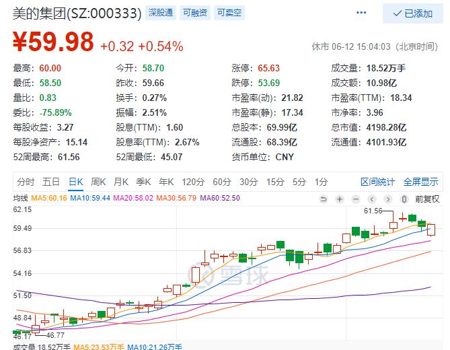
Task: Switch to the 分时 intraday tab
Action: tap(26, 182)
